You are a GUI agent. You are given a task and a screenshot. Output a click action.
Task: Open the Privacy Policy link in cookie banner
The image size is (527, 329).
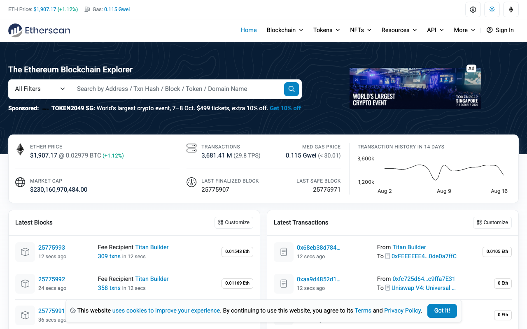tap(403, 310)
